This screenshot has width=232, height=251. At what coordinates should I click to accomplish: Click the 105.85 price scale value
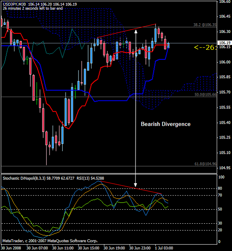(x=225, y=78)
